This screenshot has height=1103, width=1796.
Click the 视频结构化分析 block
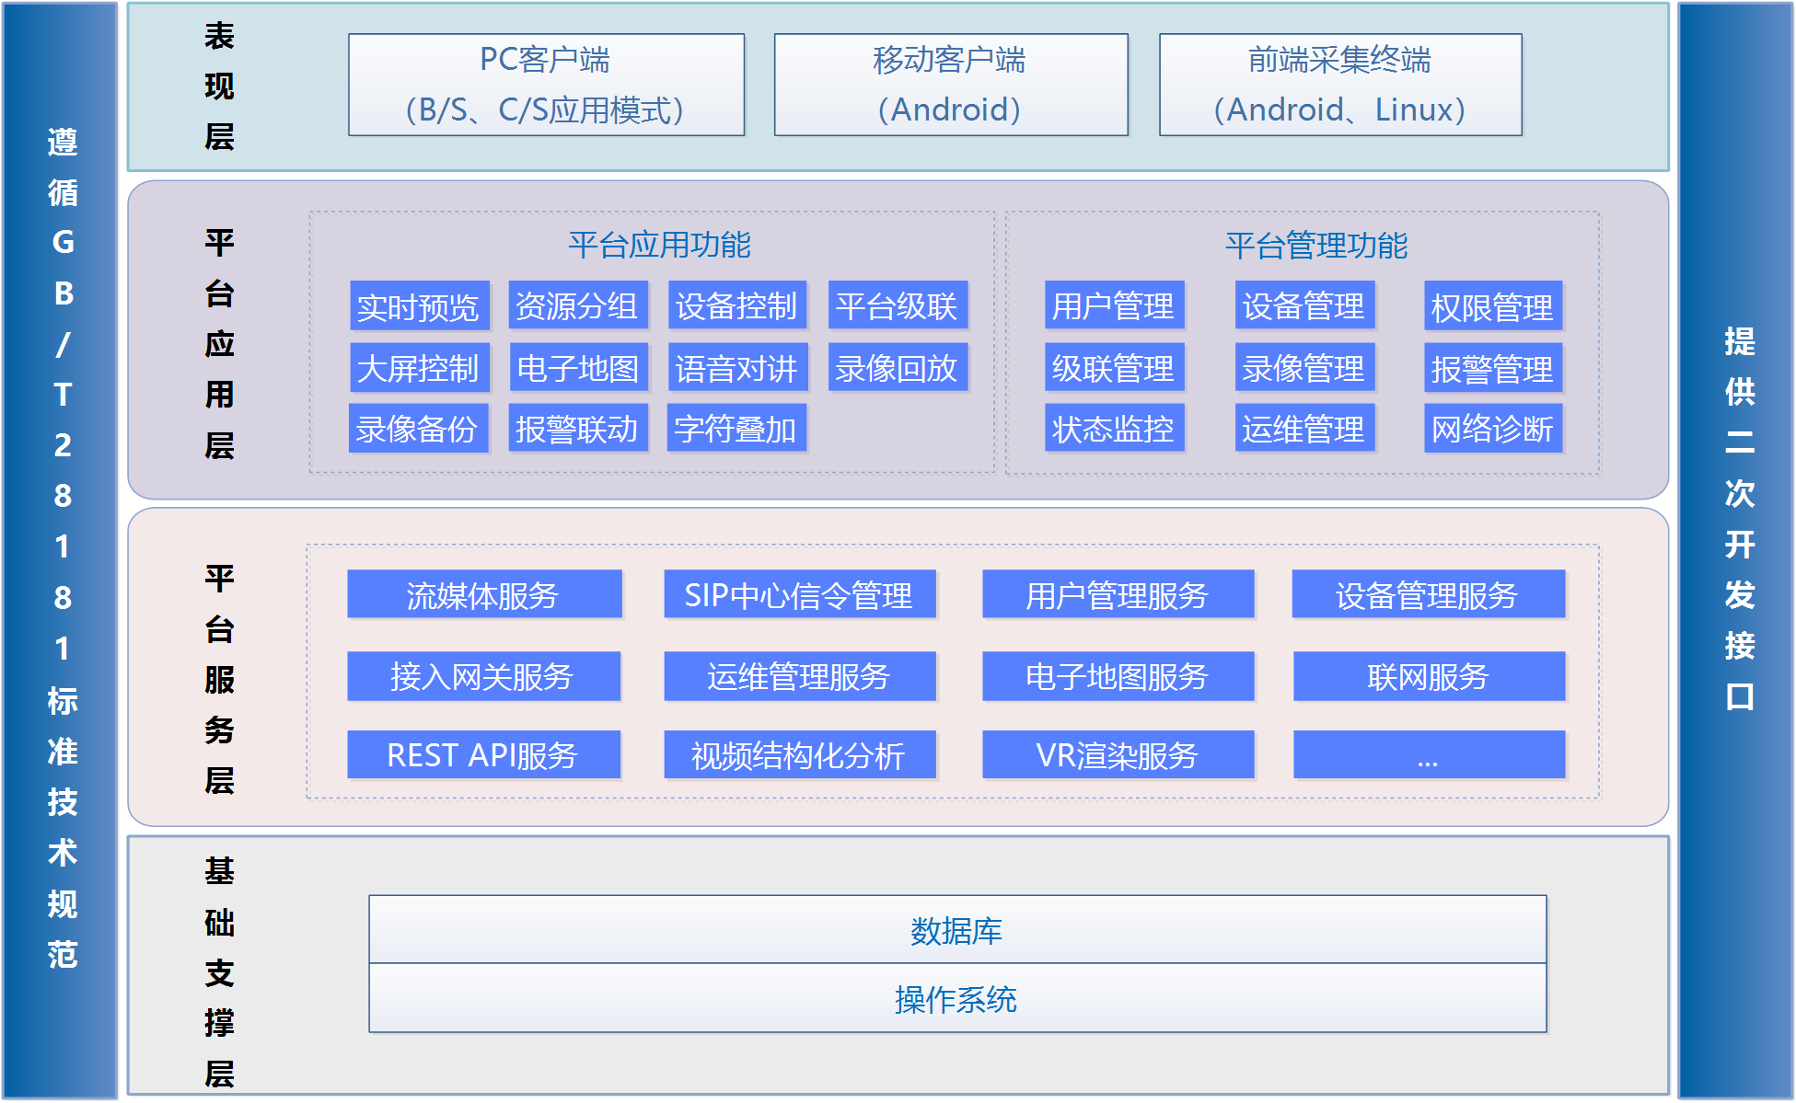(800, 754)
